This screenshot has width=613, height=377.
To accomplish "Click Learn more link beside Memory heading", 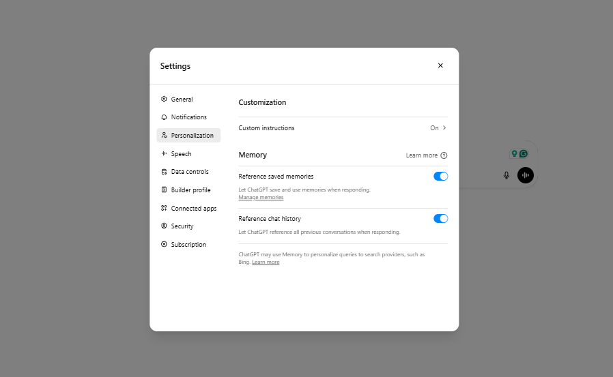I will (x=421, y=155).
